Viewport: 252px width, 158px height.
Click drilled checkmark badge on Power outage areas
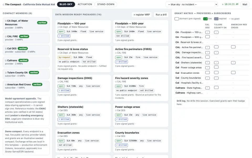coord(122,119)
